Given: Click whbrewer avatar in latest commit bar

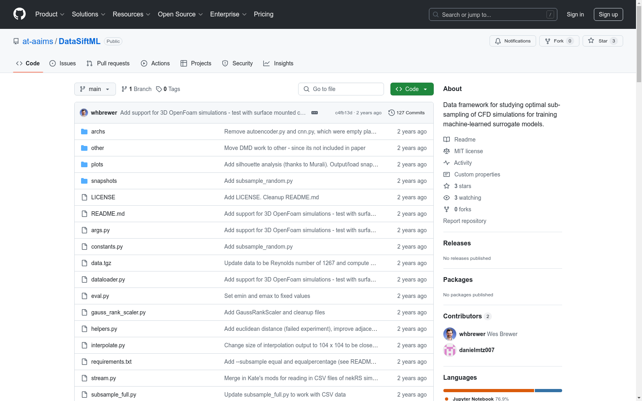Looking at the screenshot, I should (x=84, y=113).
